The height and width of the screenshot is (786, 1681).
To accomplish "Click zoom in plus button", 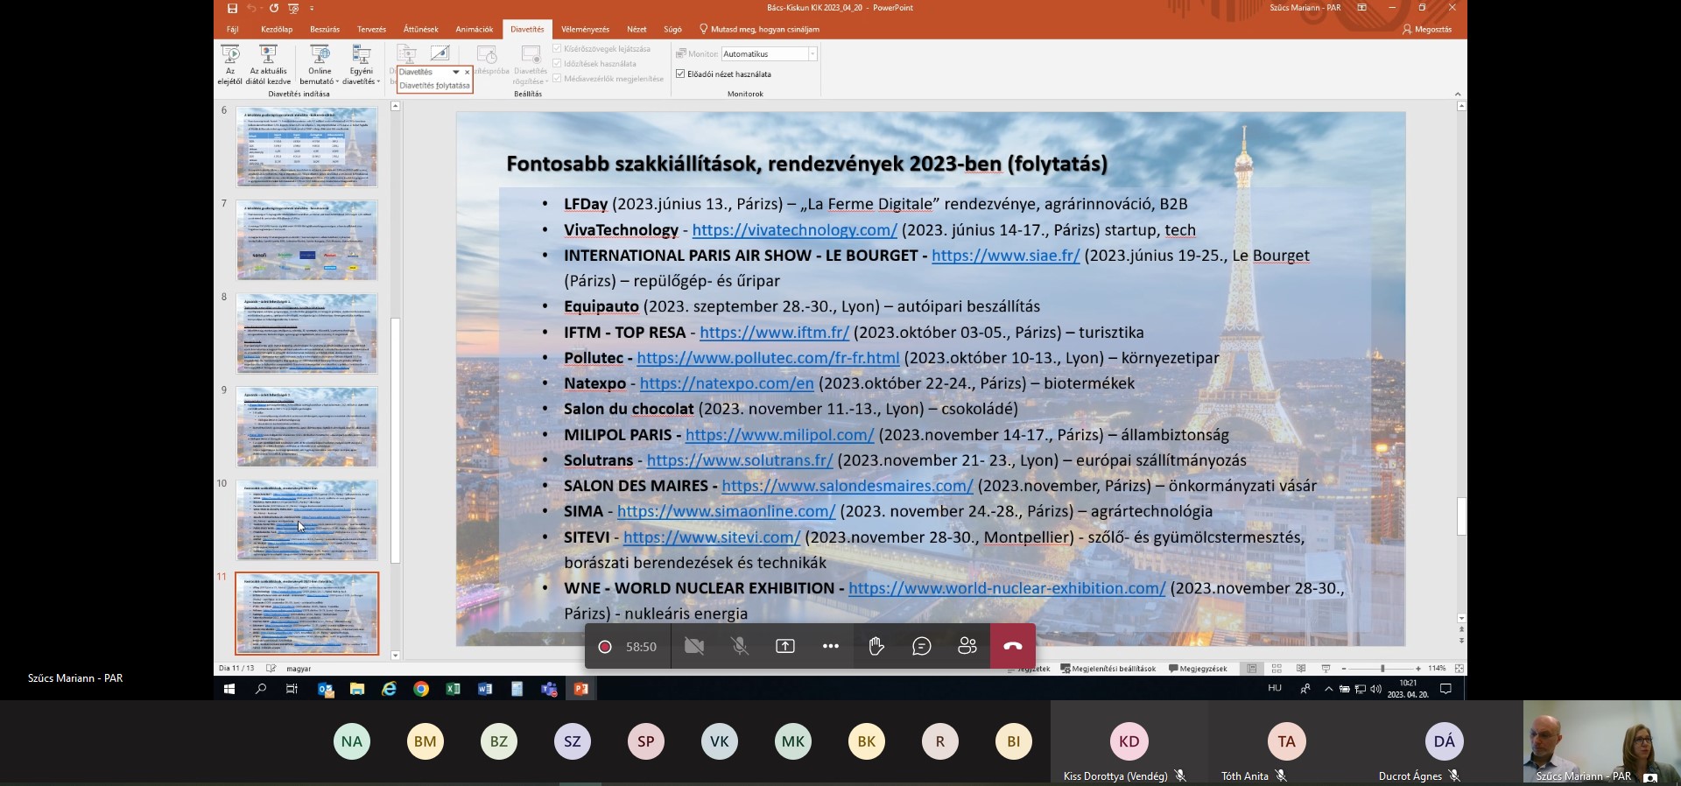I will (1418, 669).
